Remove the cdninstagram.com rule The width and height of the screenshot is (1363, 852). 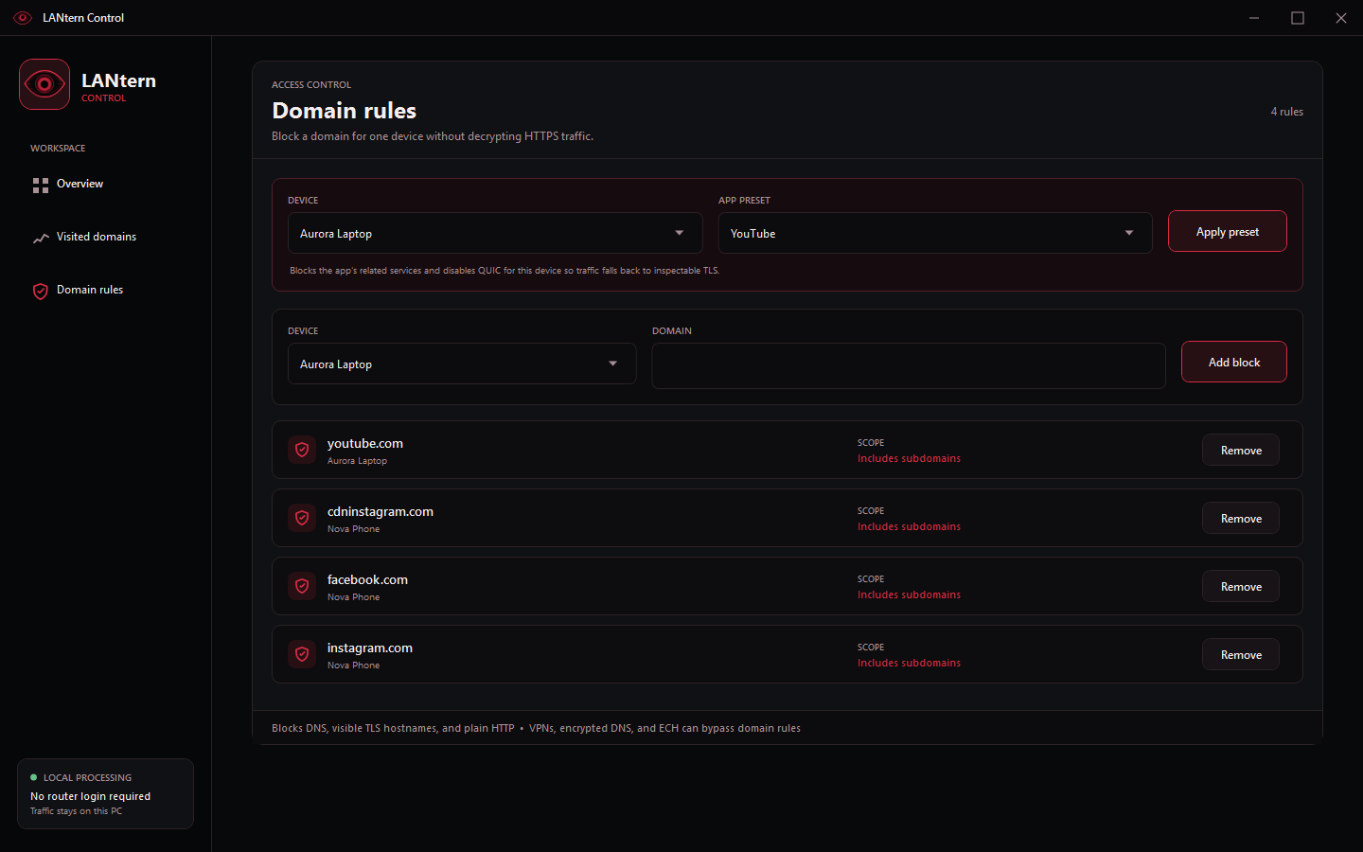pos(1241,518)
